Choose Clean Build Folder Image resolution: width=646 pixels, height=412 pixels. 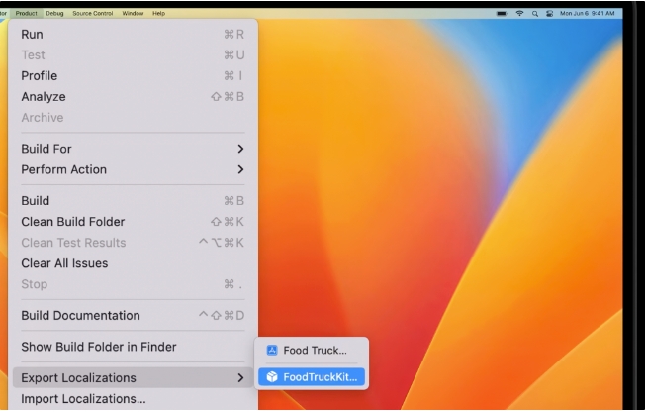(x=72, y=222)
